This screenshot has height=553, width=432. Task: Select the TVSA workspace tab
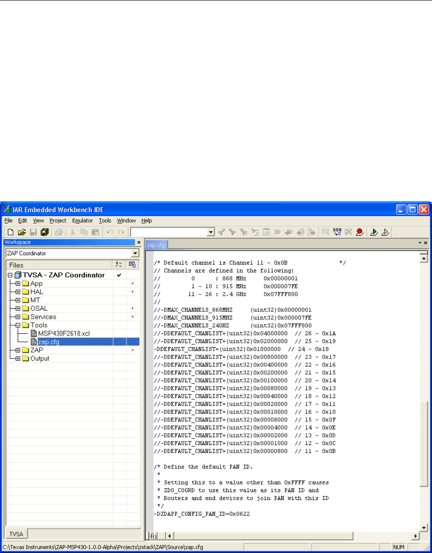point(16,534)
